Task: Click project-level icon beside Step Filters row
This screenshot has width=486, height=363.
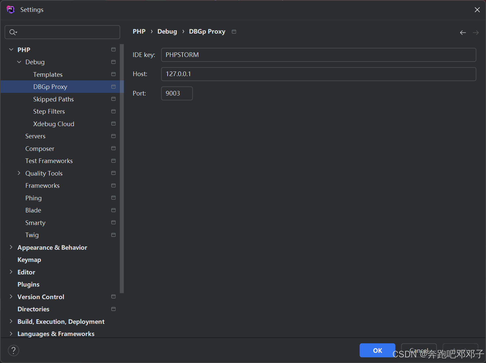Action: (114, 111)
